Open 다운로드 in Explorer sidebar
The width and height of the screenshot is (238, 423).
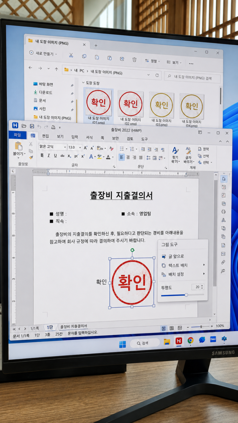pos(46,93)
